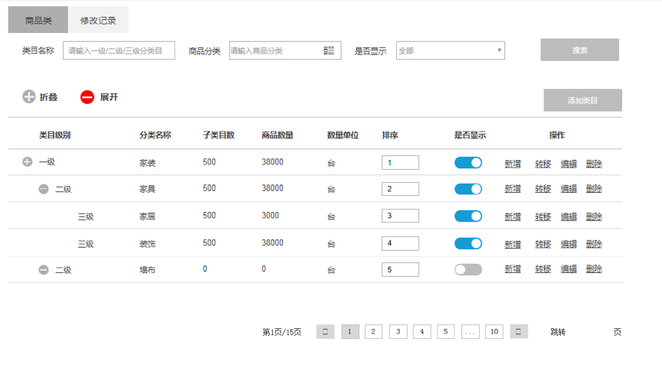Viewport: 662px width, 384px height.
Task: Go to page 5 in pagination
Action: tap(446, 332)
